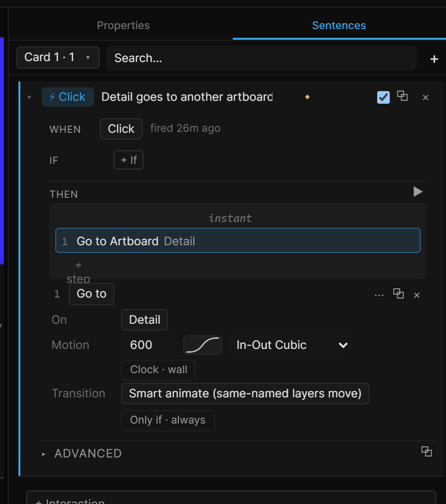Collapse the Click sentence with its triangle

29,97
